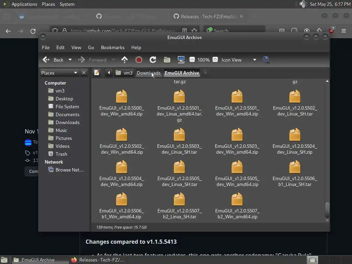Click the red Stop loading icon
Screen dimensions: 352x264
pos(139,60)
